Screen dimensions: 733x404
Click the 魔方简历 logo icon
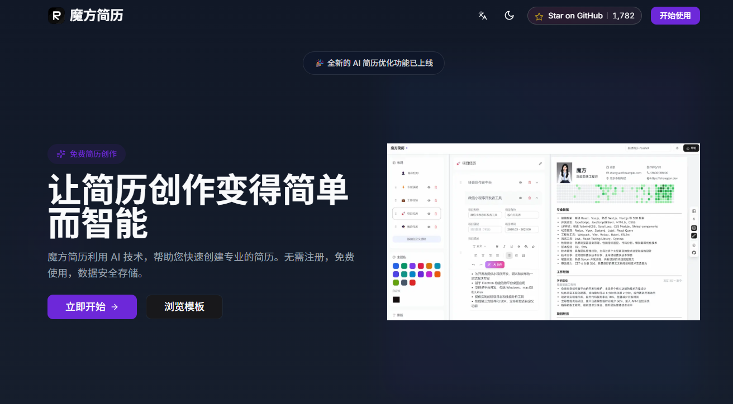coord(56,16)
